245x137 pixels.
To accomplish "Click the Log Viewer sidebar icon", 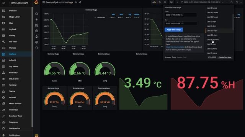I will 3,67.
